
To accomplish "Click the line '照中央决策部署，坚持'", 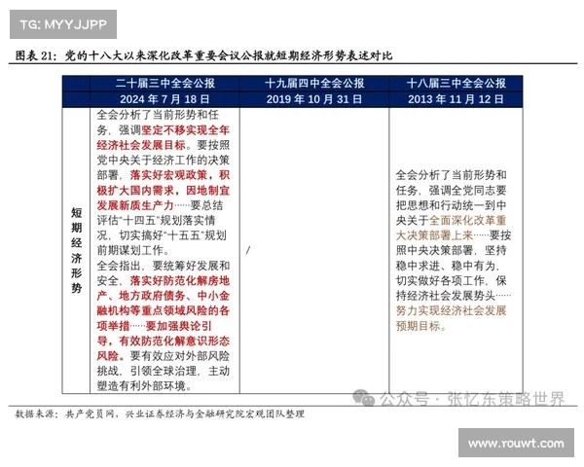I will pyautogui.click(x=451, y=250).
